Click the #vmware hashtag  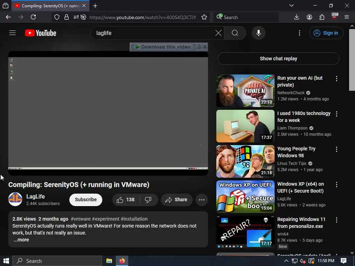tap(80, 219)
